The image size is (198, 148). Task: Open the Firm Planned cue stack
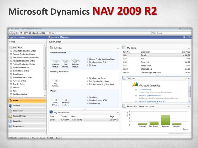[66, 63]
